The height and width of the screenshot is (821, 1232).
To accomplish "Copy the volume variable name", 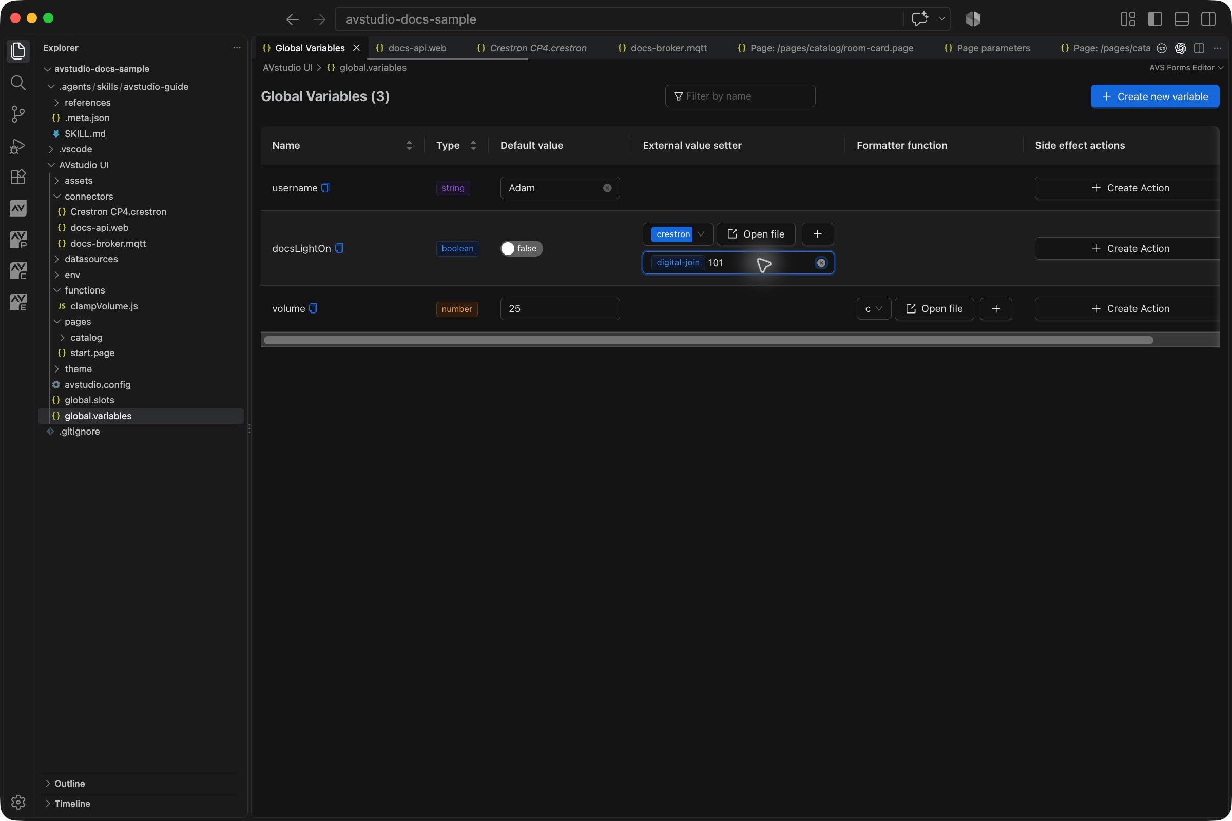I will click(x=313, y=308).
